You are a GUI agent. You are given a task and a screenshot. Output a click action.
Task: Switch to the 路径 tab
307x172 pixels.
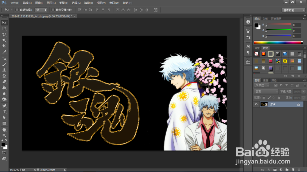[274, 80]
